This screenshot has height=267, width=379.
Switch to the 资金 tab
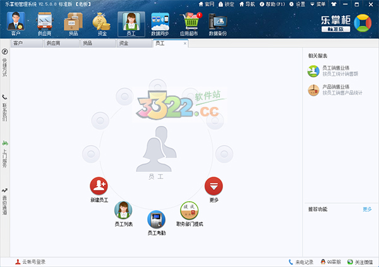(134, 43)
